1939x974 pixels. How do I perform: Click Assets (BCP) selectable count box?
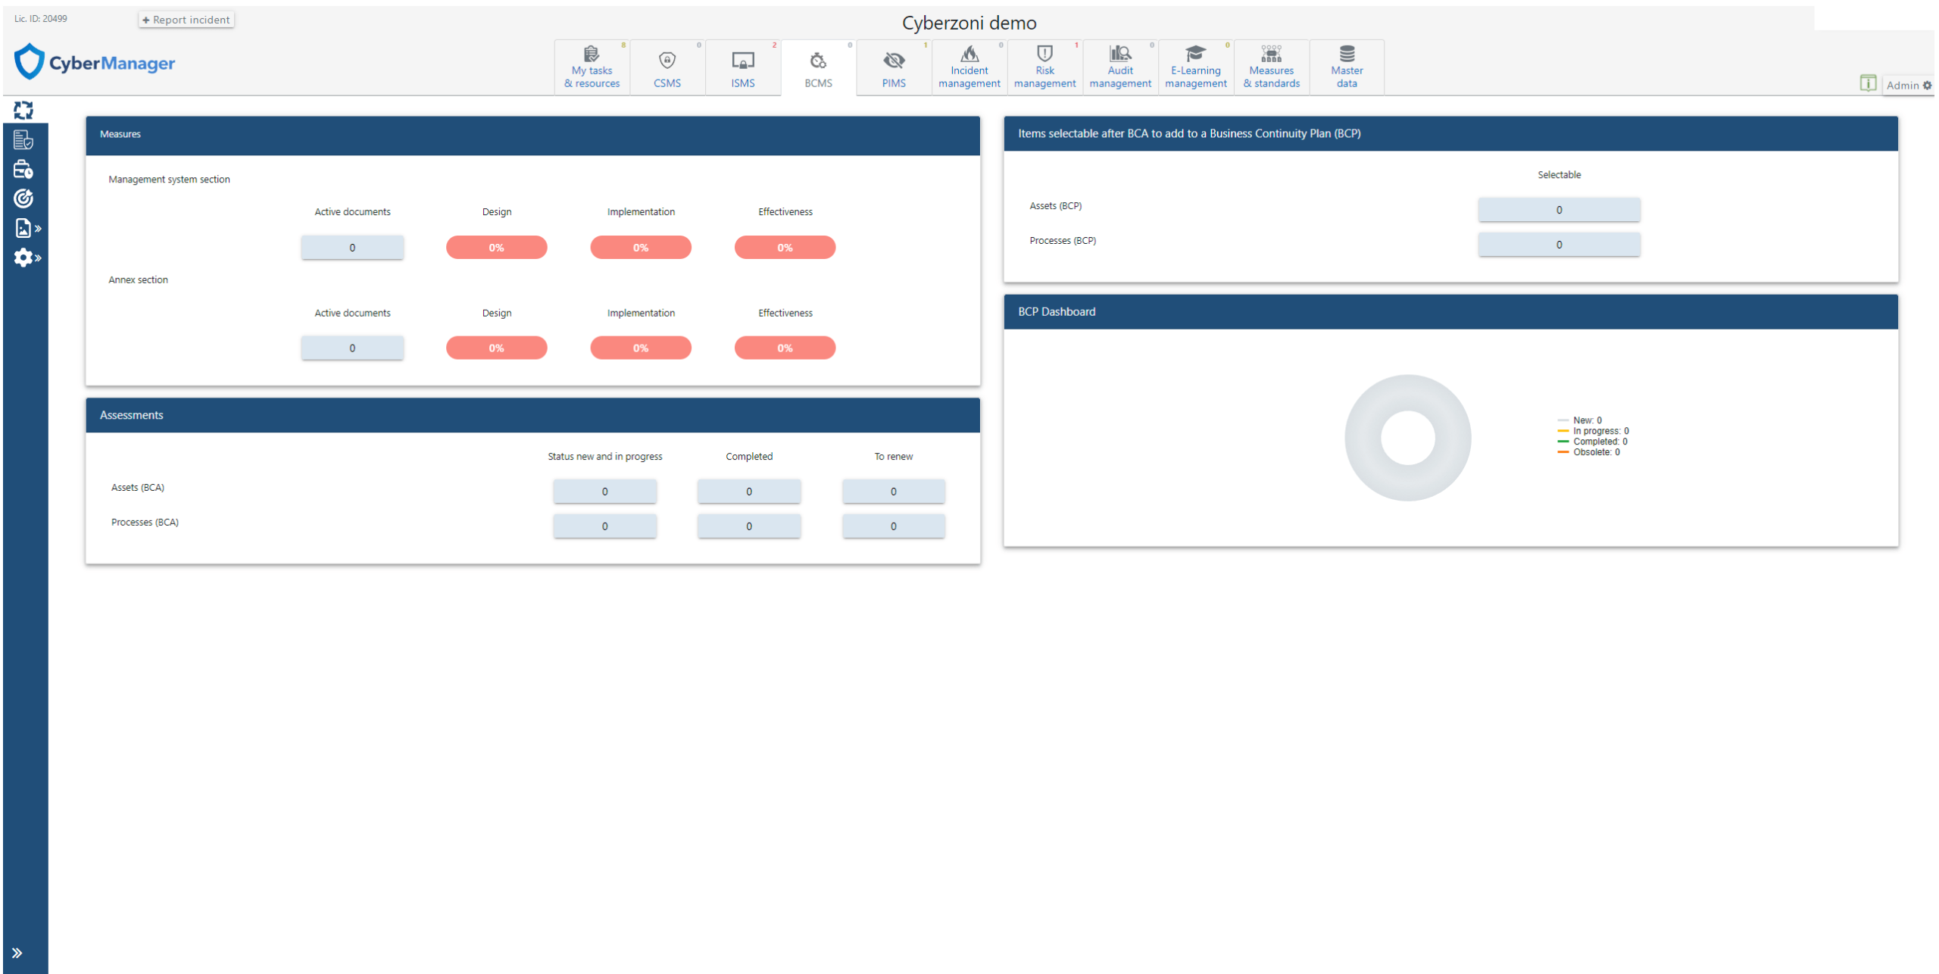pyautogui.click(x=1558, y=210)
